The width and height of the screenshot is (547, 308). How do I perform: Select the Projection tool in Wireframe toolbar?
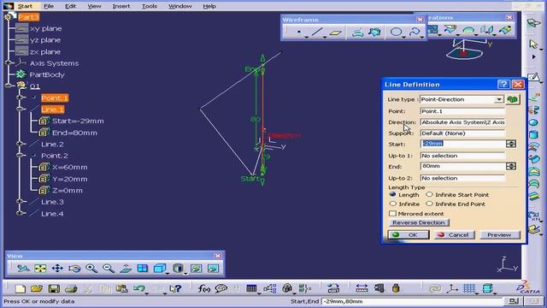[357, 33]
